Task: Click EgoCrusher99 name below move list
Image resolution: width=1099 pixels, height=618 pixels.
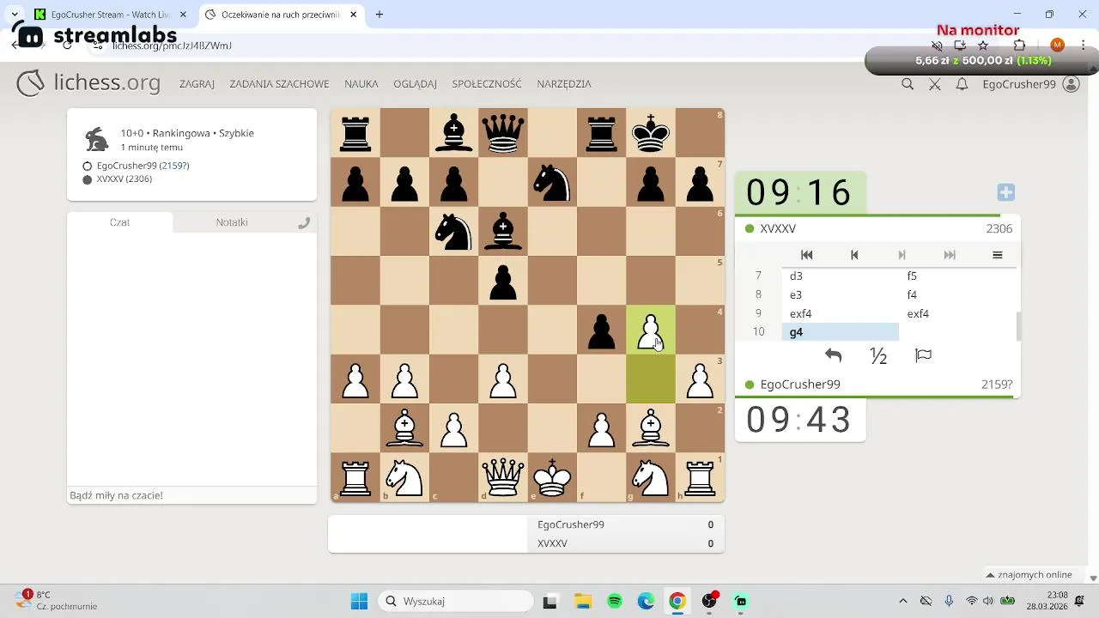Action: [x=800, y=385]
